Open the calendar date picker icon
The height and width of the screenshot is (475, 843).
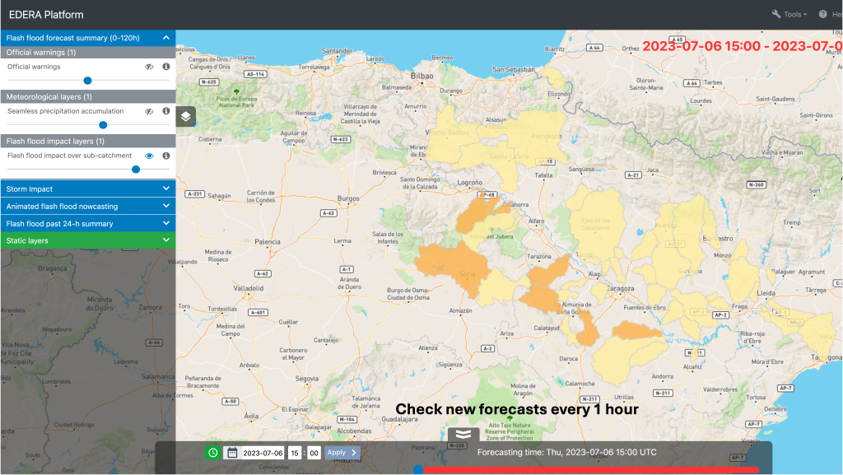click(232, 452)
